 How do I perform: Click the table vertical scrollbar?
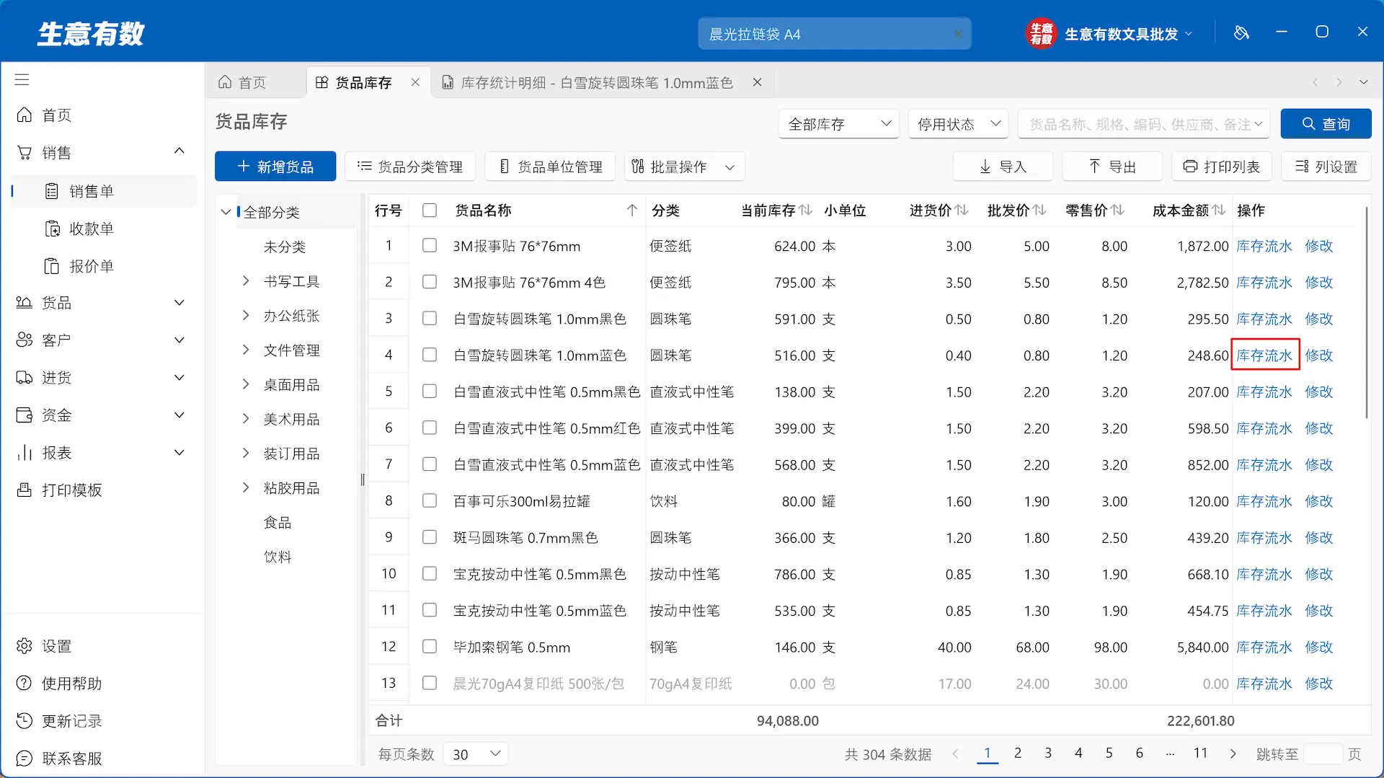(1366, 313)
